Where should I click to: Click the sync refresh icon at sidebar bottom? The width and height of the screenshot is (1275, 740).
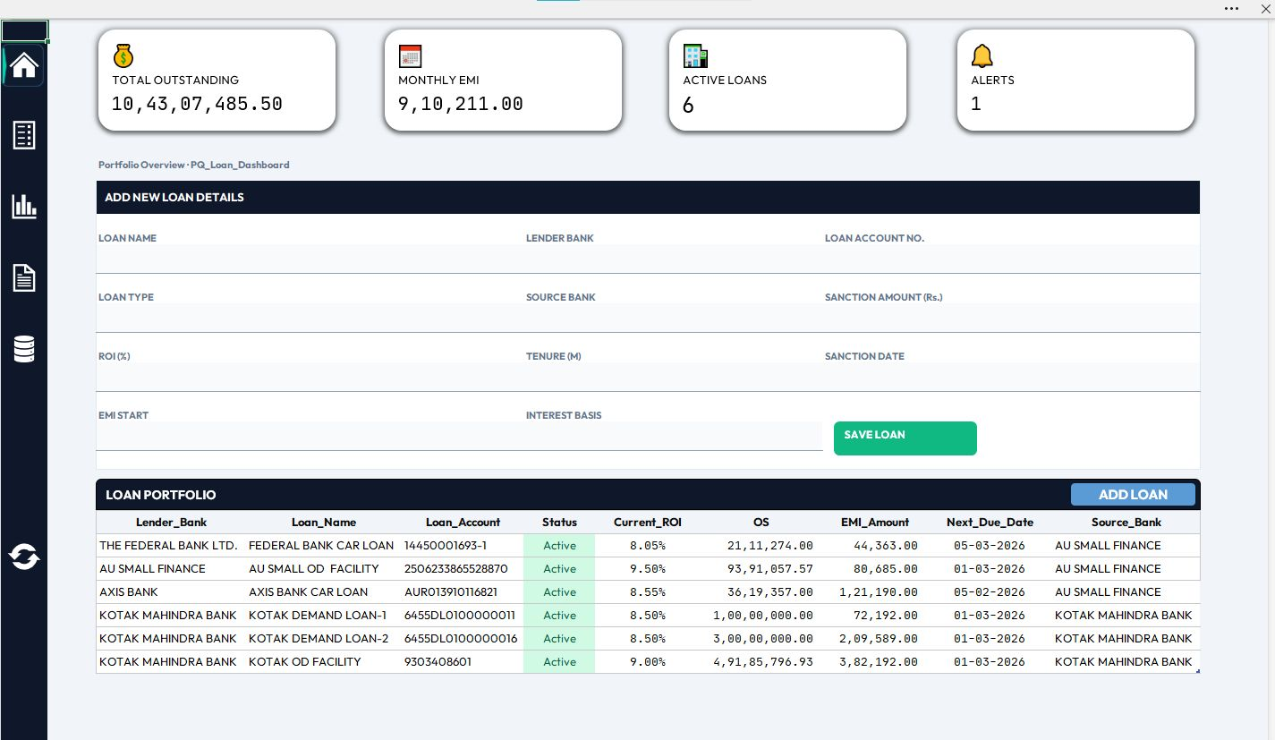[23, 556]
